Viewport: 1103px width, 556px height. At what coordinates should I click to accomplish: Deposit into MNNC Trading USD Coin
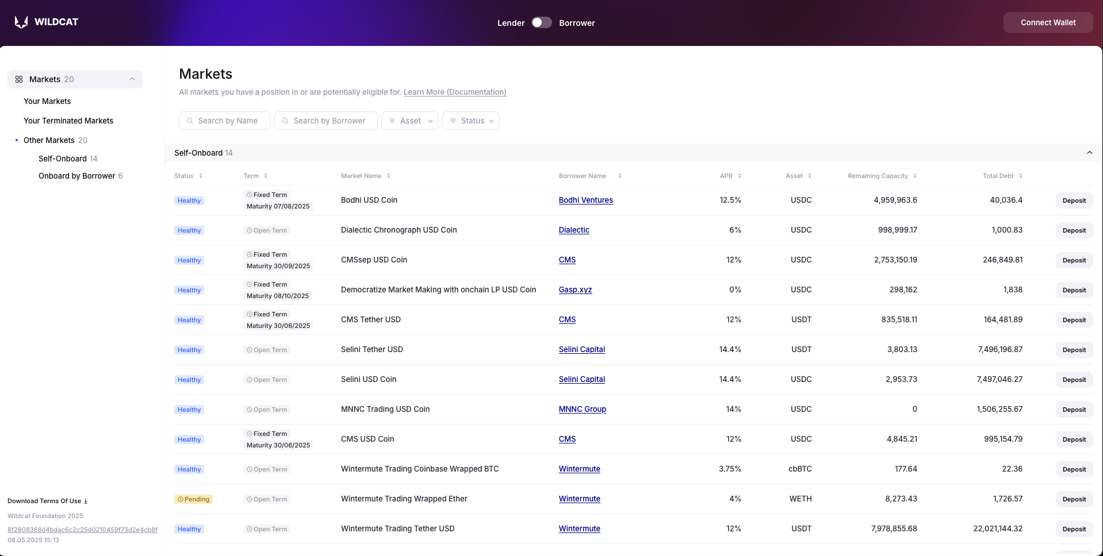1074,410
